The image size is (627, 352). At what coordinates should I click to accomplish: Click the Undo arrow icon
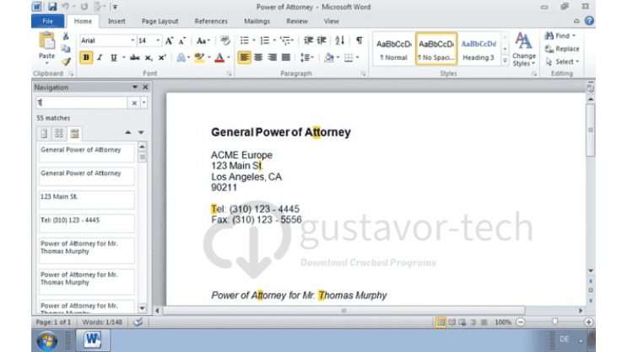(65, 7)
